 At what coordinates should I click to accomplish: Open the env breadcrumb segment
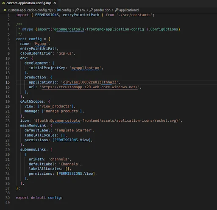point(82,10)
